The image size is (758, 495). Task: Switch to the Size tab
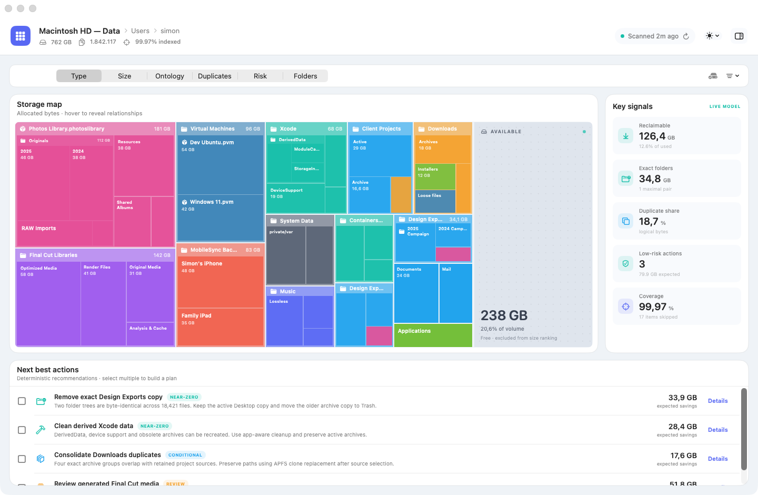coord(125,76)
